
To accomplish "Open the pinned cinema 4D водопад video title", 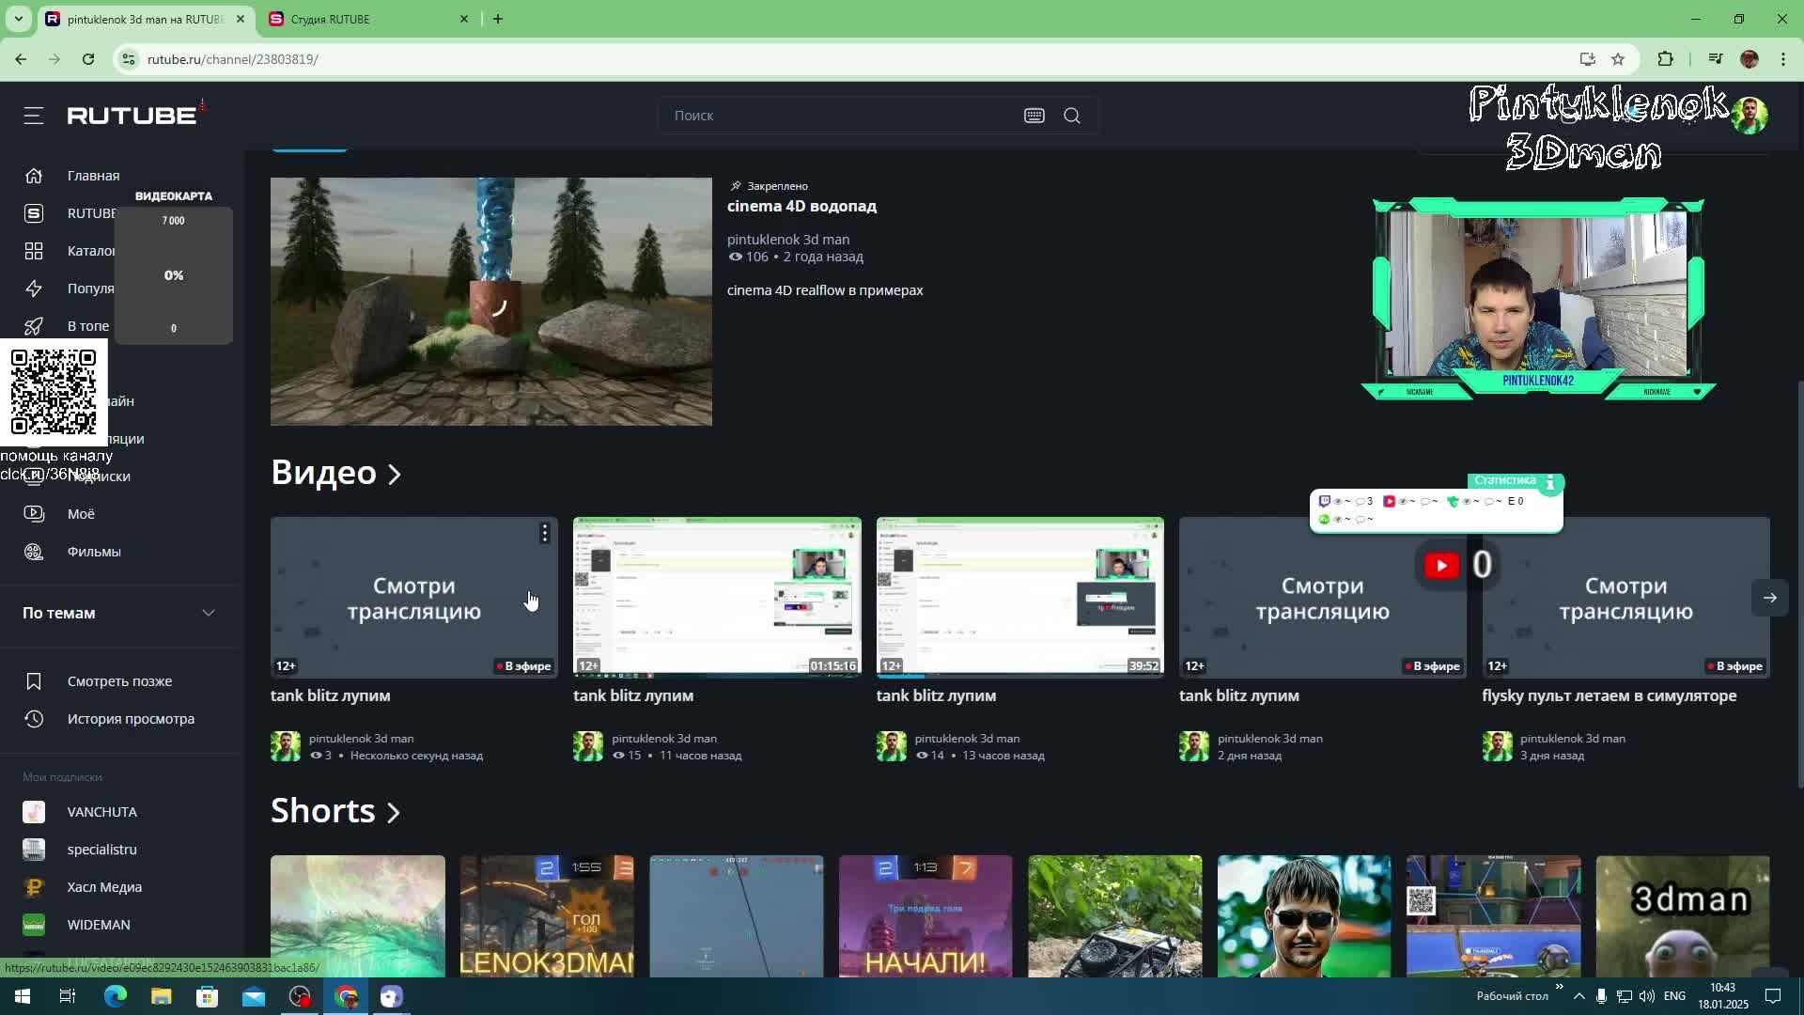I will [x=801, y=206].
